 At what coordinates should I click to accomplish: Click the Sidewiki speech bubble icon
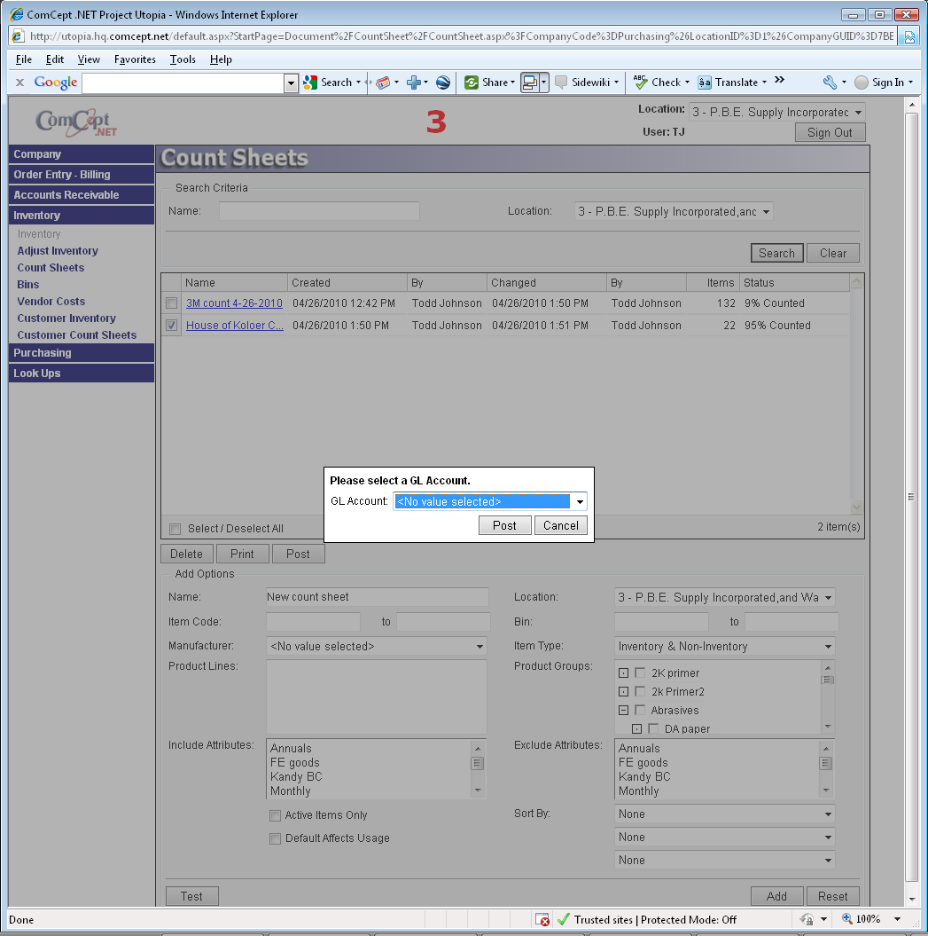[561, 83]
